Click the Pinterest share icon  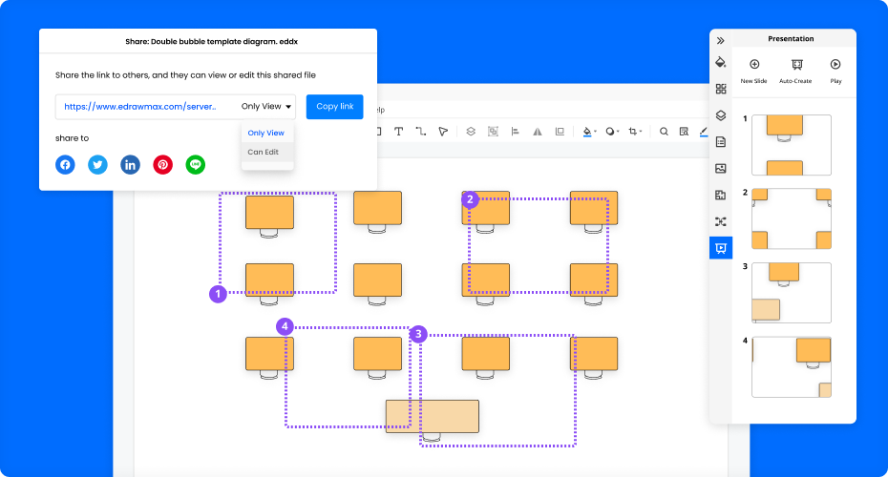pos(163,164)
